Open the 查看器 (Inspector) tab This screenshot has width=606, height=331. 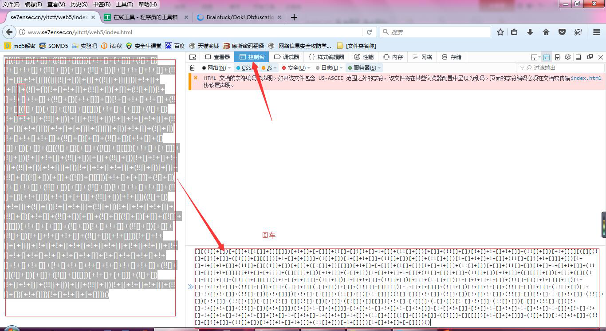pos(217,57)
